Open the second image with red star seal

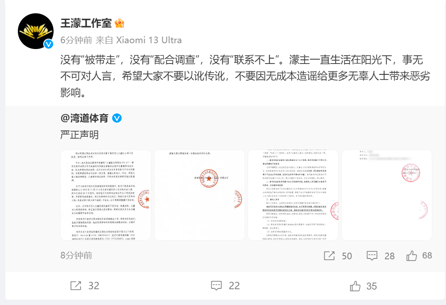click(199, 195)
